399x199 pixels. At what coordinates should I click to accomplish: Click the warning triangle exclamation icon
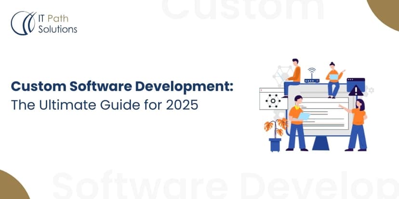(x=356, y=90)
